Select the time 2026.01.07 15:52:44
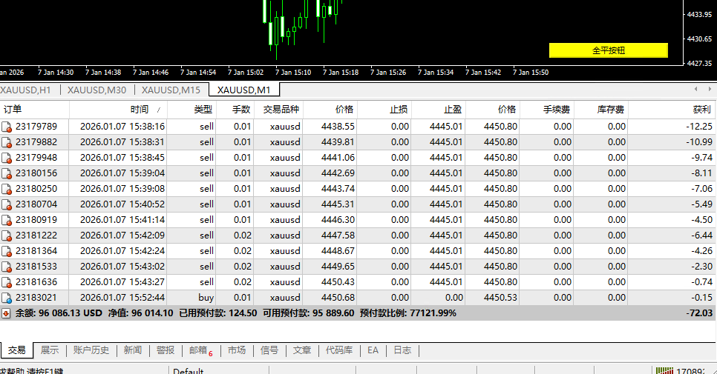 tap(122, 298)
